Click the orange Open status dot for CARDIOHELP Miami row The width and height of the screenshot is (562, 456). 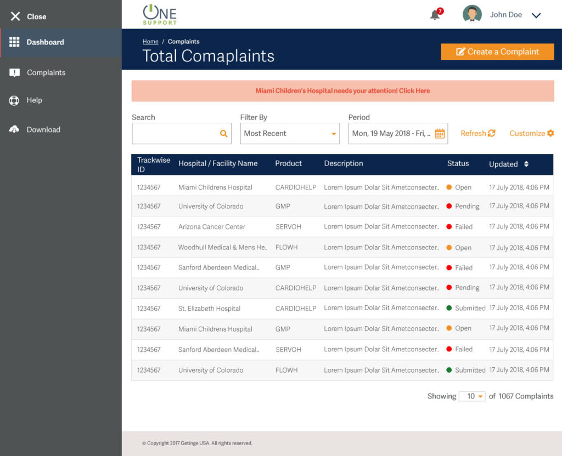coord(449,187)
